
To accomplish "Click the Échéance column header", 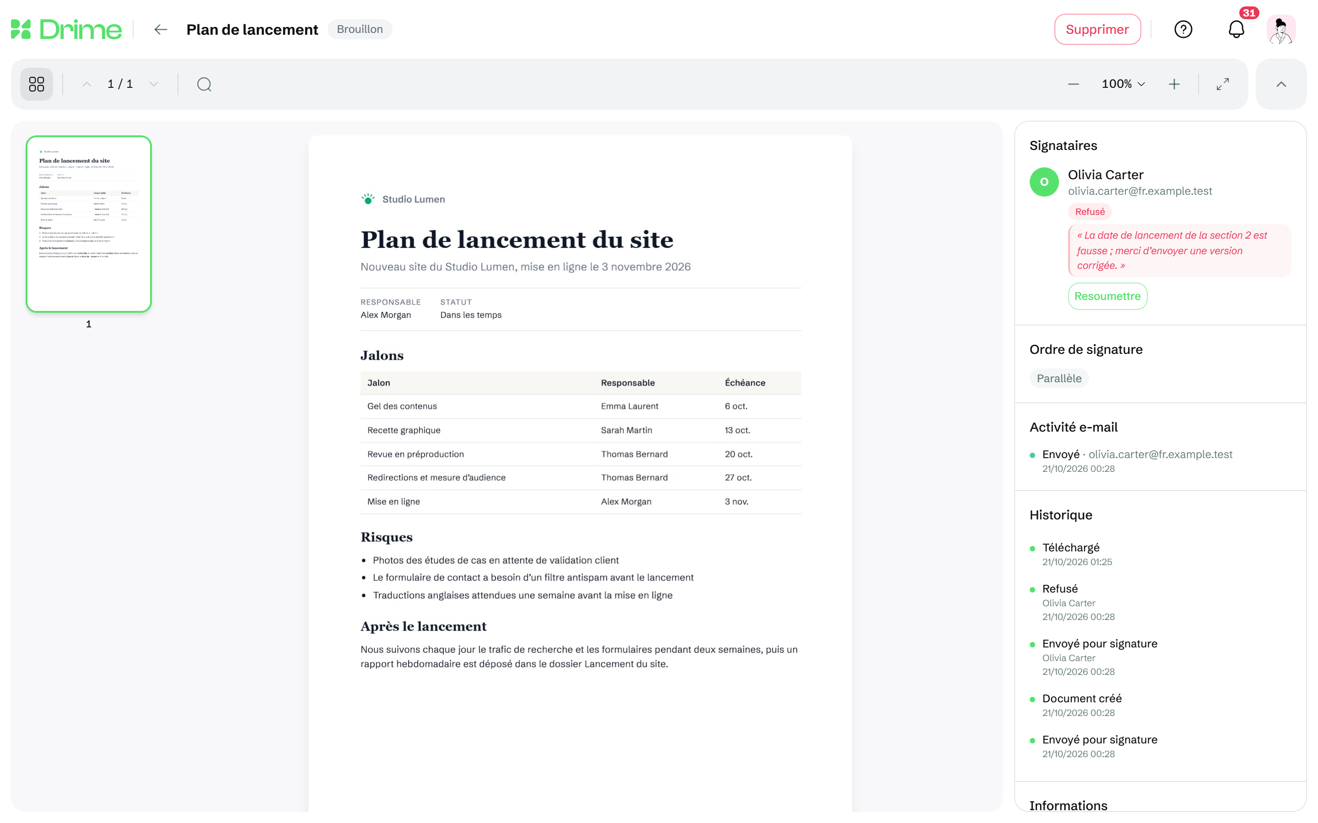I will pyautogui.click(x=745, y=383).
